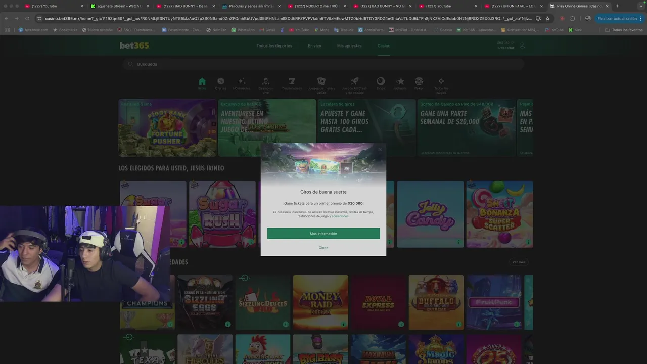
Task: Click info icon on Sweet Bonanza tile
Action: tap(528, 242)
